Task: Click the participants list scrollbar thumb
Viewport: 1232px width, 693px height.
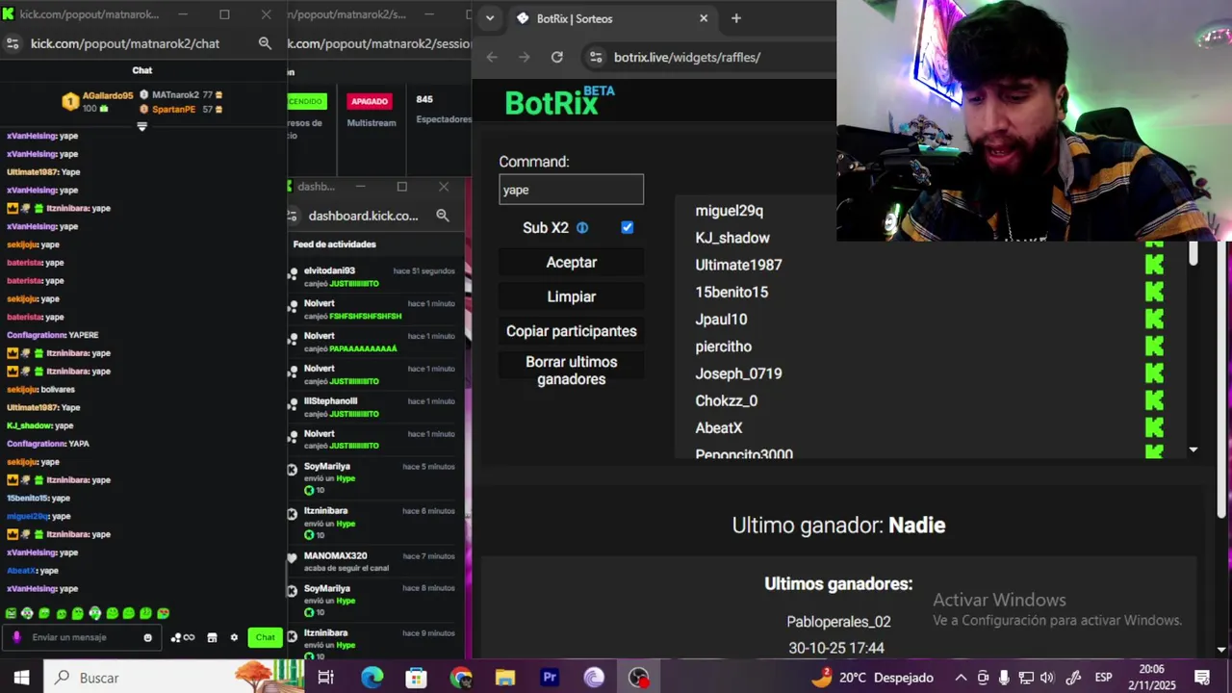Action: coord(1193,253)
